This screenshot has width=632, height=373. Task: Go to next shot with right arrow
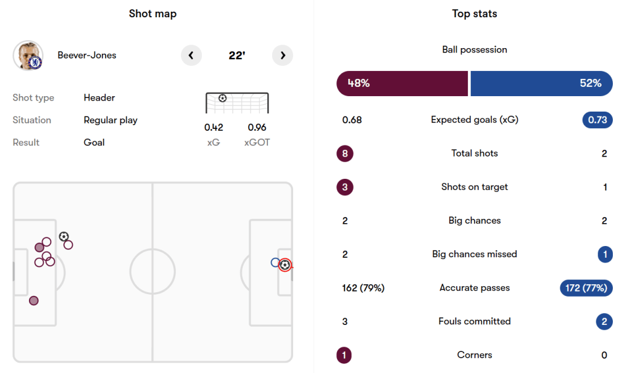coord(283,55)
